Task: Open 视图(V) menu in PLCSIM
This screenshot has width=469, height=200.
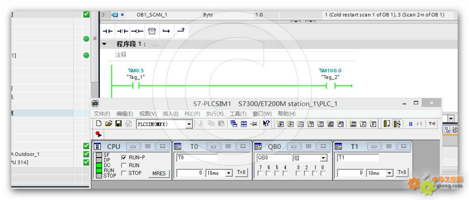Action: [x=148, y=114]
